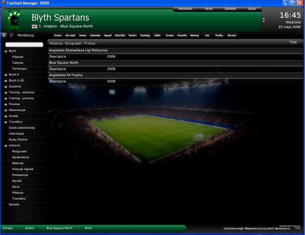The height and width of the screenshot is (235, 305).
Task: Select Taktyka in the sidebar
Action: click(x=18, y=63)
